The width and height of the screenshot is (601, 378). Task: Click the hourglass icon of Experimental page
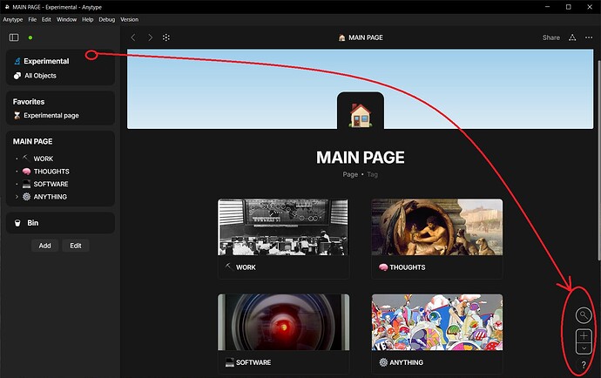pos(17,115)
